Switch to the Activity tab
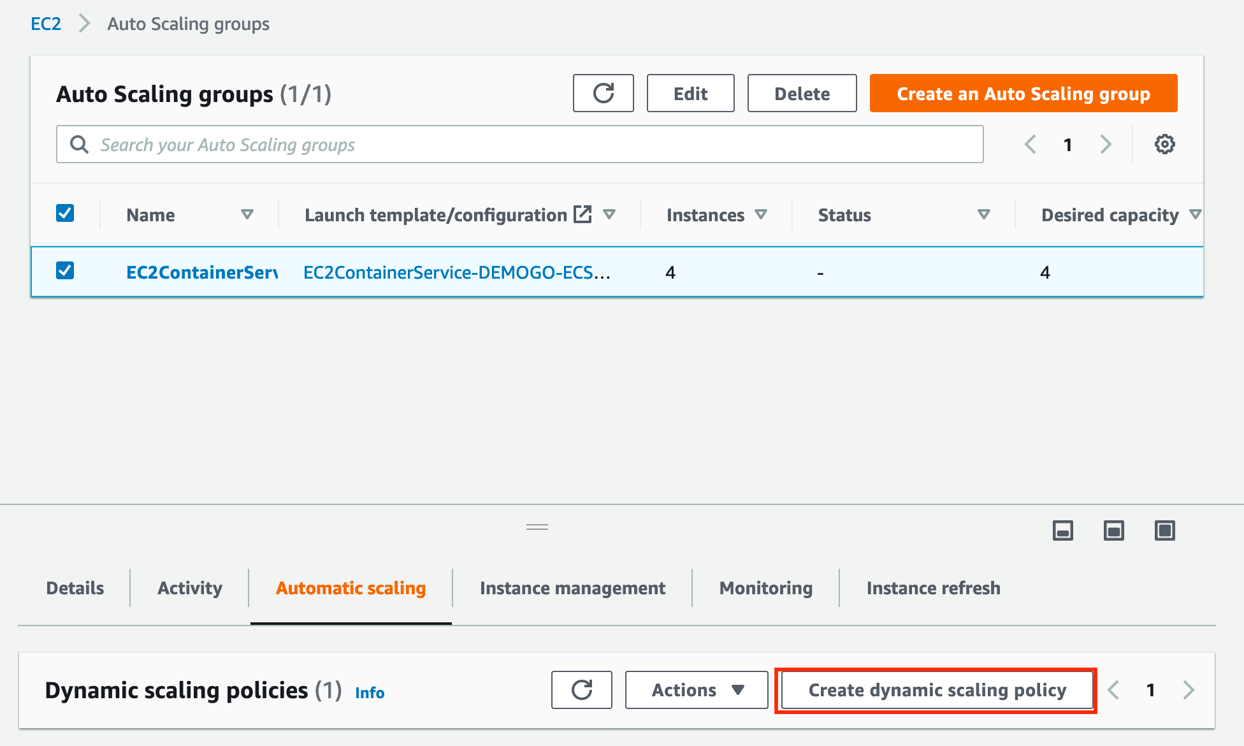Image resolution: width=1244 pixels, height=746 pixels. 190,588
